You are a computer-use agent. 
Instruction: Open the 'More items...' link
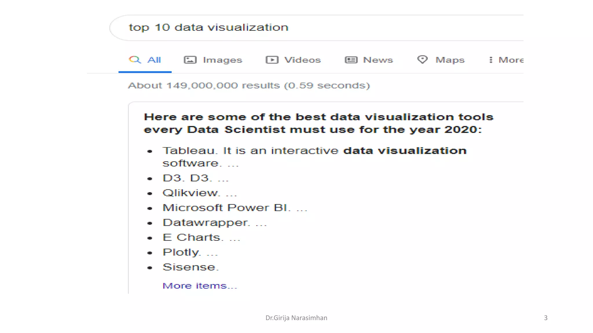[x=200, y=286]
